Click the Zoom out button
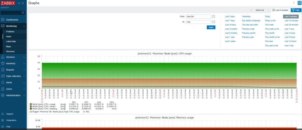Image resolution: width=302 pixels, height=130 pixels. click(x=260, y=10)
